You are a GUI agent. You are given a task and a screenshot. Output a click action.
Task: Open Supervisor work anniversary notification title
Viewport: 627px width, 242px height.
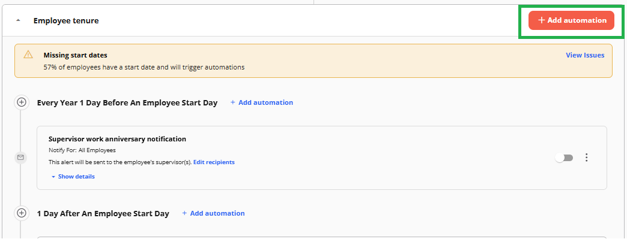[x=117, y=139]
